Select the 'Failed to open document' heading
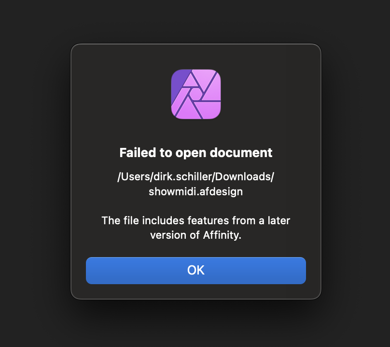 pos(196,153)
